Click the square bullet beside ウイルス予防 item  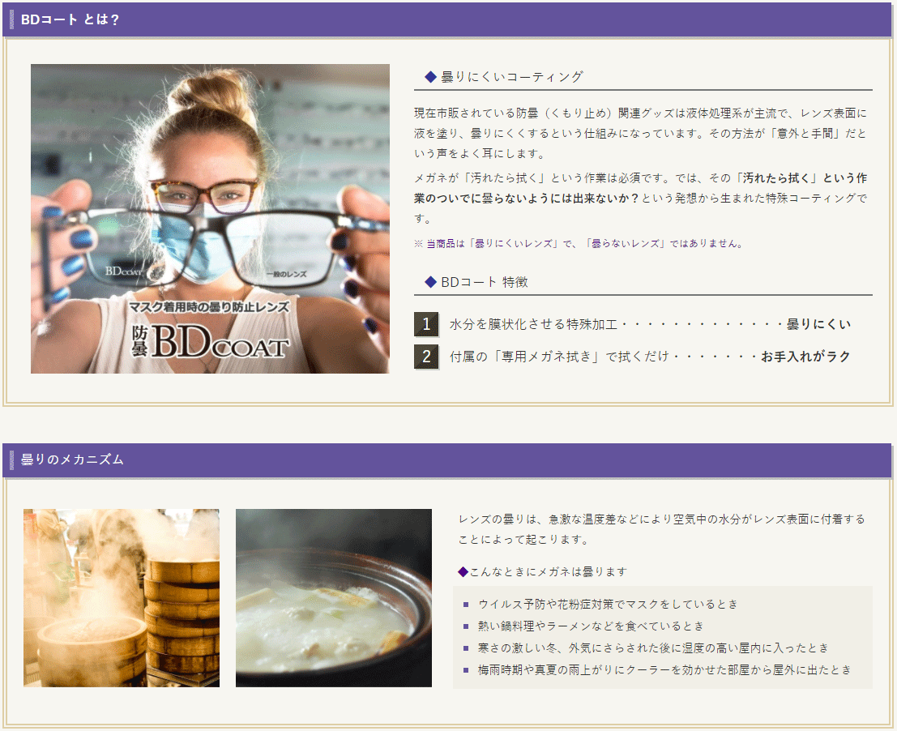tap(466, 605)
